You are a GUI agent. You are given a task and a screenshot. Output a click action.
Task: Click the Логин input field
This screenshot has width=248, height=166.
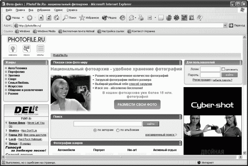tap(210, 69)
